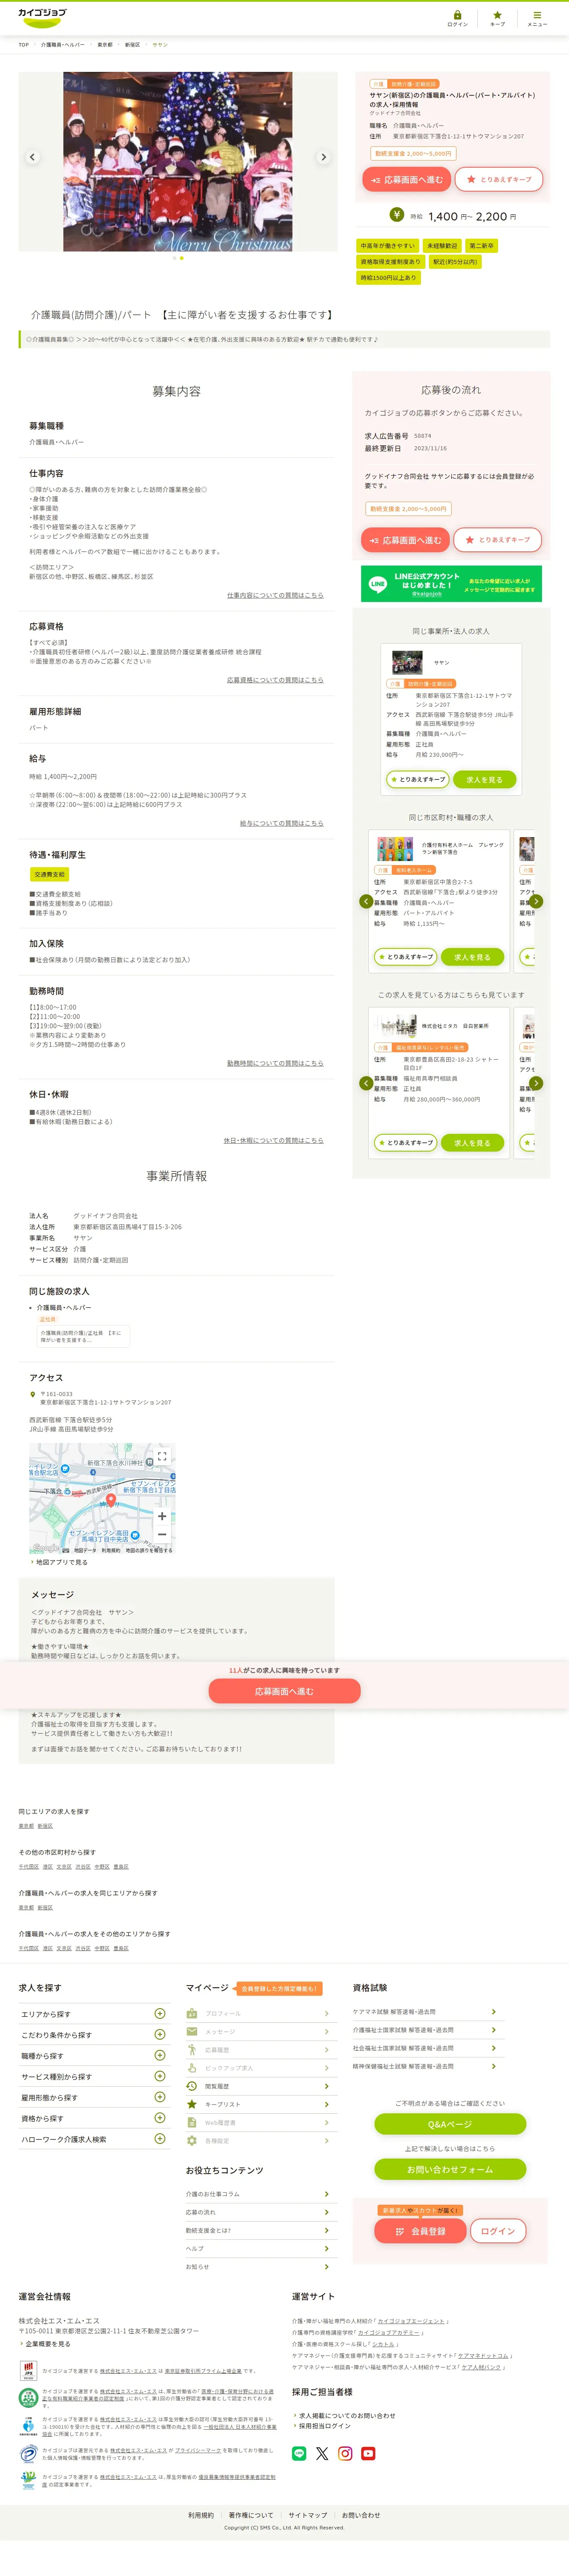The width and height of the screenshot is (569, 2576).
Task: Keep the プレザングラン新宿下落合 job card
Action: 405,957
